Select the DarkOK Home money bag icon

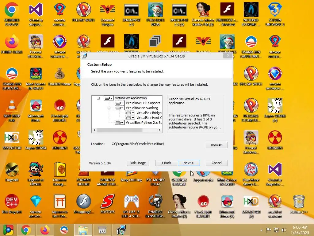tap(60, 77)
